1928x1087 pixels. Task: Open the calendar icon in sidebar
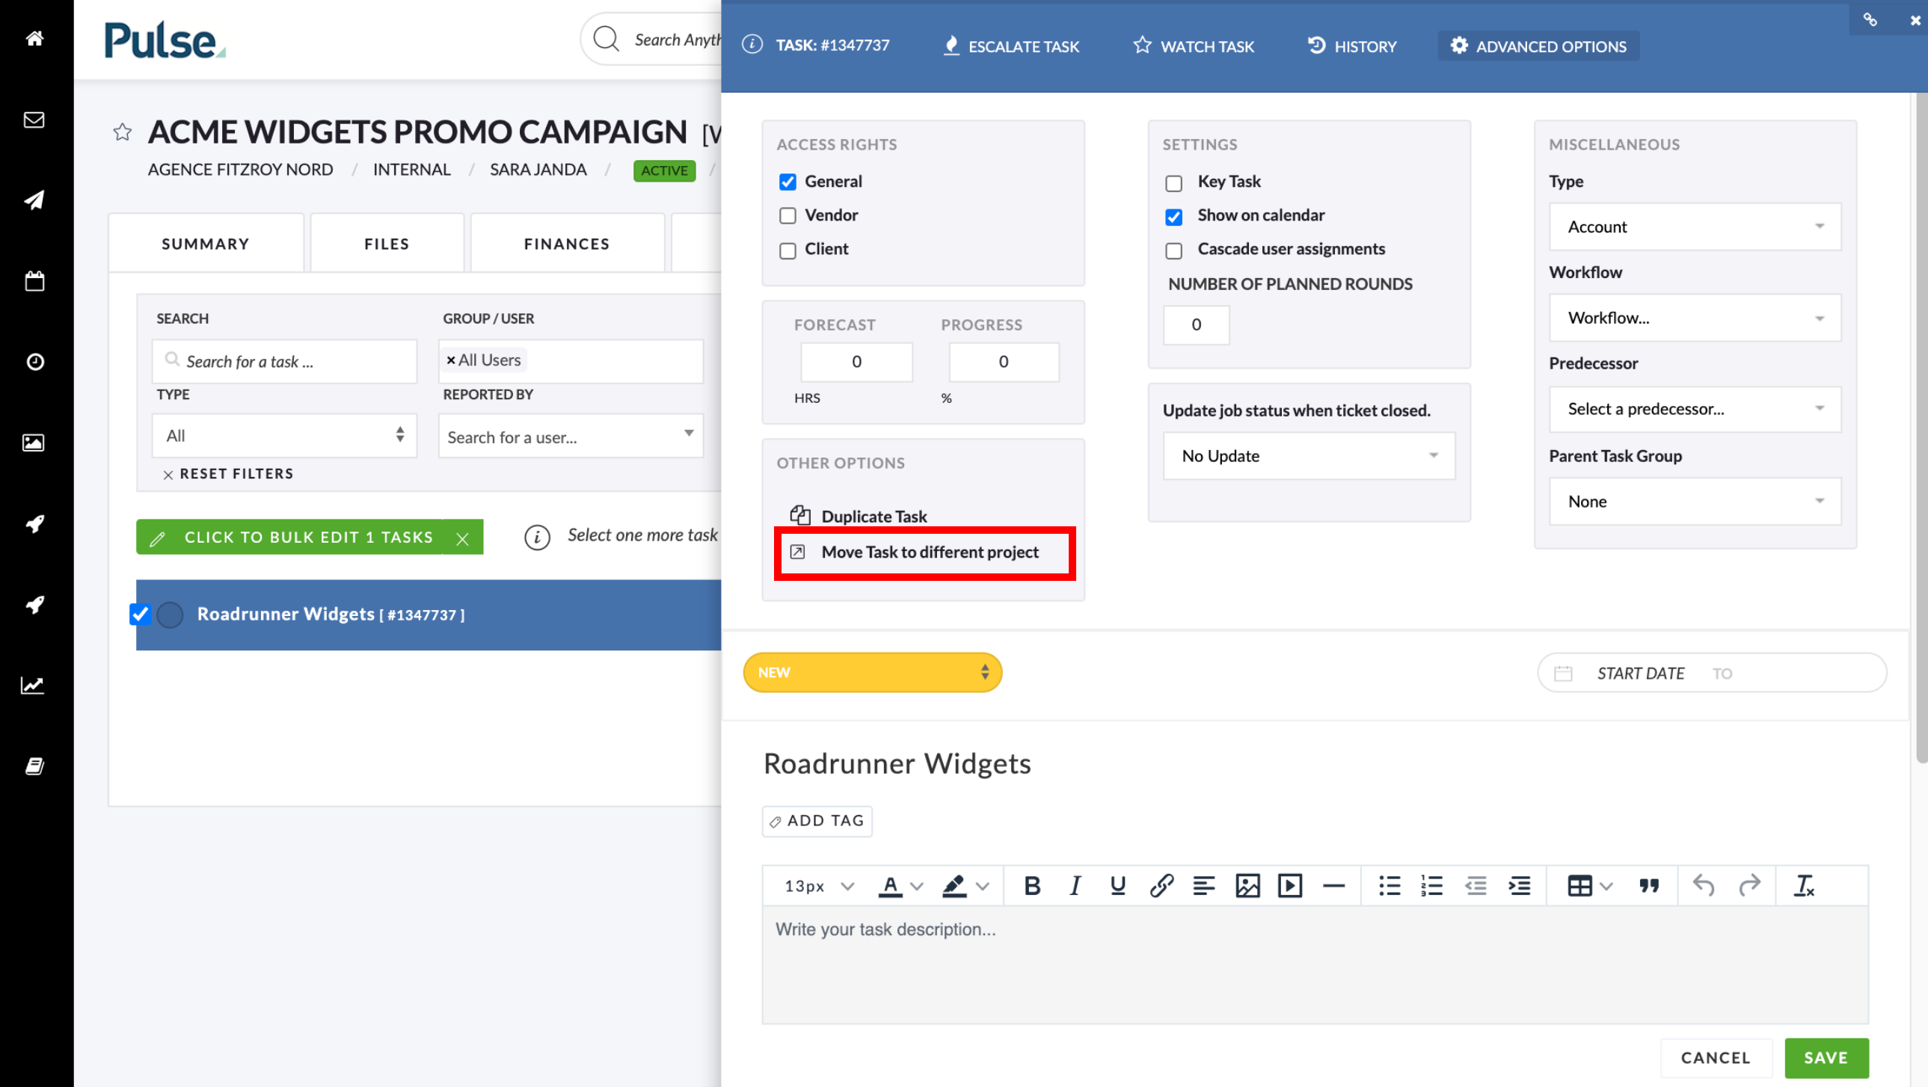click(34, 280)
